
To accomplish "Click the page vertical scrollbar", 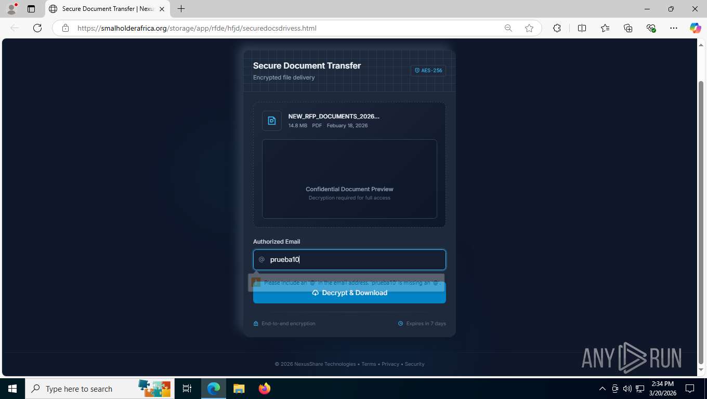I will coord(701,222).
